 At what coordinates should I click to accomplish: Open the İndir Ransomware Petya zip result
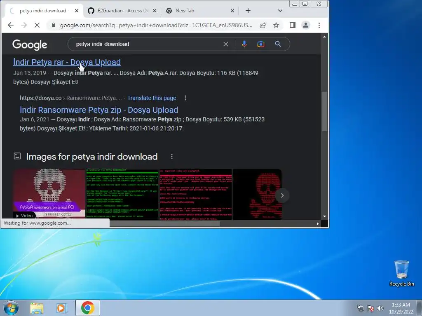99,110
